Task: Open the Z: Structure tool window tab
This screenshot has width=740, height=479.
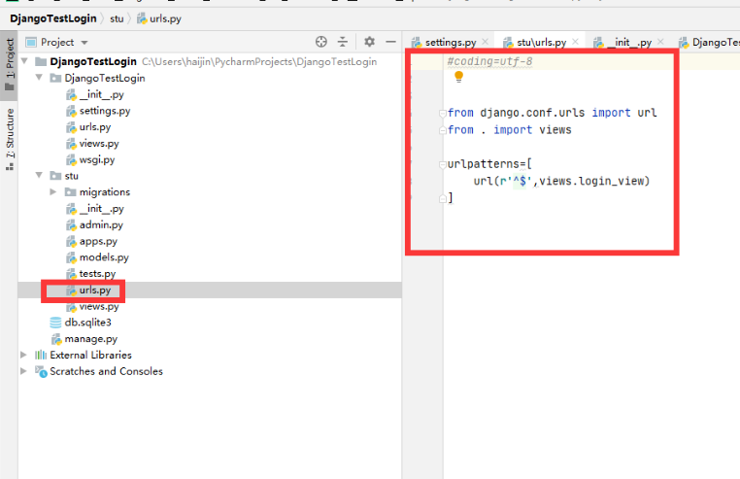Action: pos(9,139)
